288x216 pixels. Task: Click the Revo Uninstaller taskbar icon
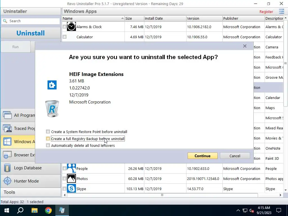(62, 210)
